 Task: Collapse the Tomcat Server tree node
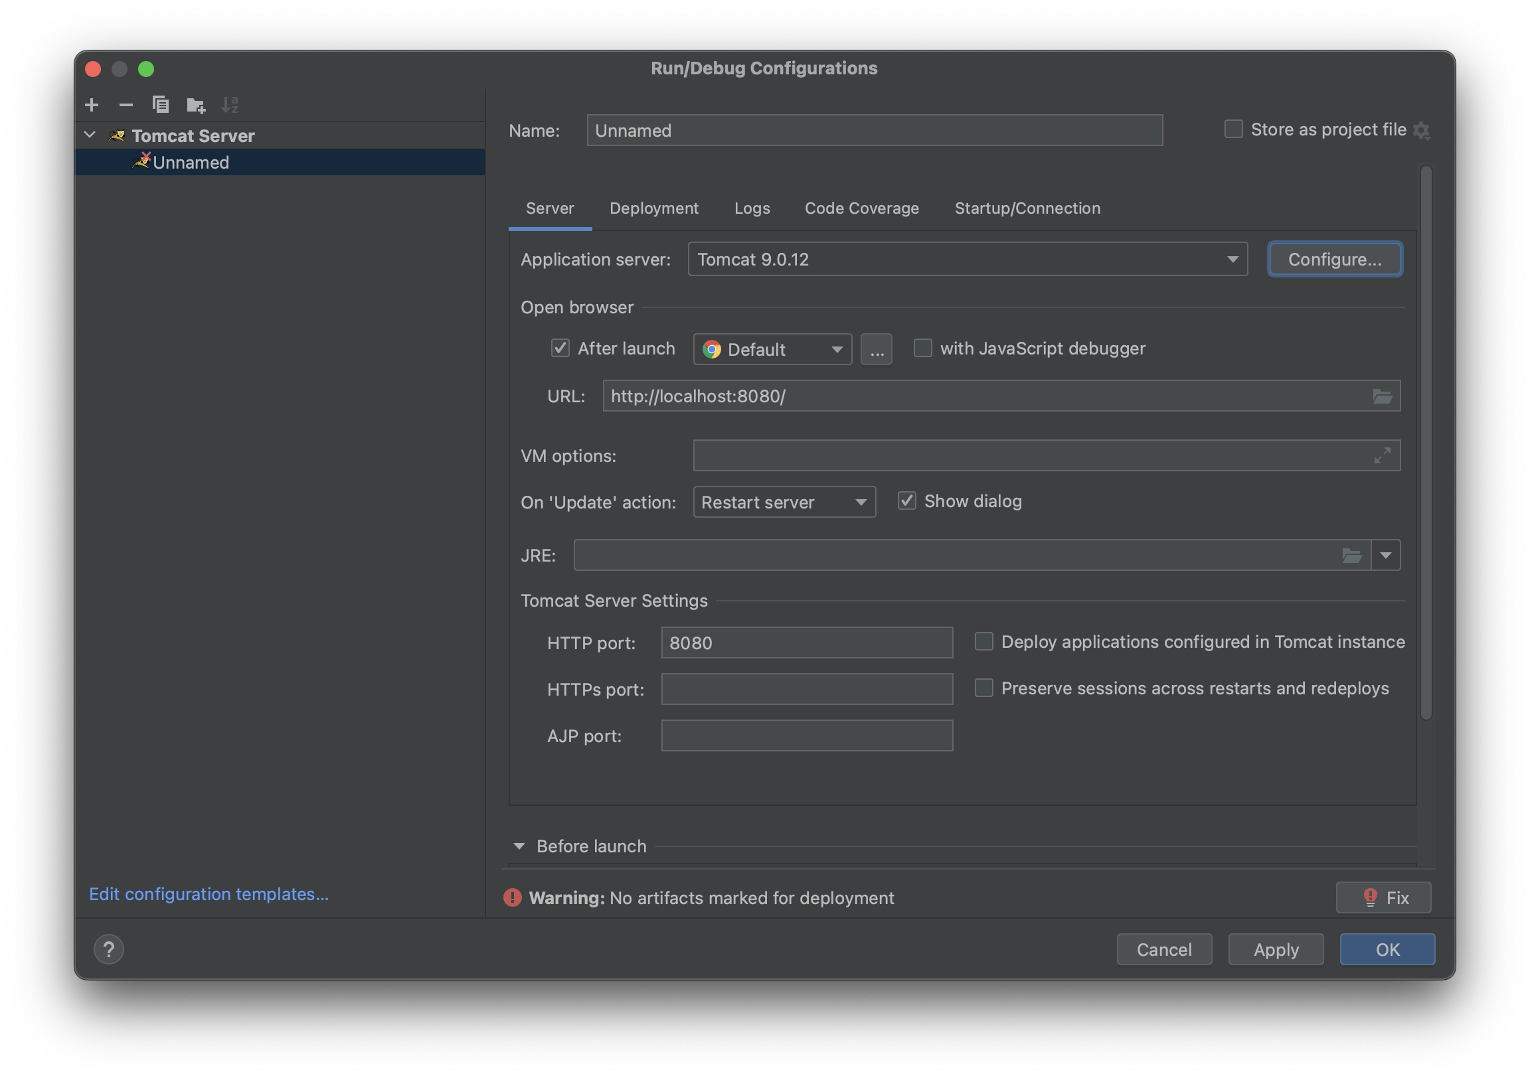90,135
